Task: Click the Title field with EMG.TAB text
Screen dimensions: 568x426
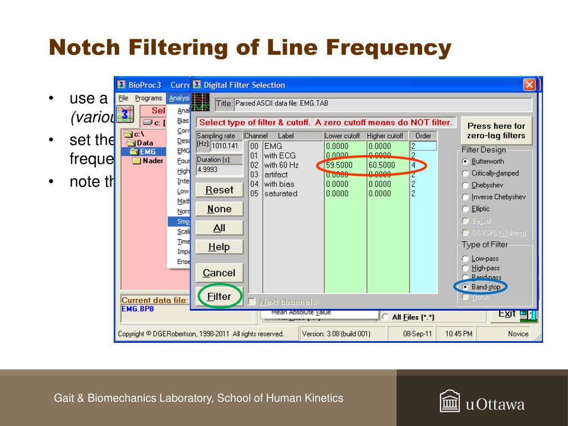Action: coord(383,104)
